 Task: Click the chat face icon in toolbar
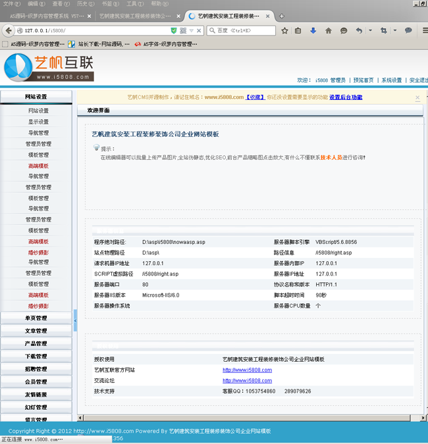[344, 30]
